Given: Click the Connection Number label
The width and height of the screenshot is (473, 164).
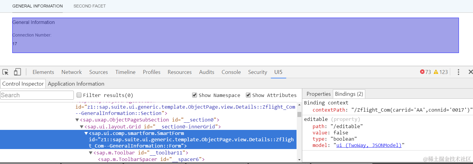Looking at the screenshot, I should [x=32, y=35].
